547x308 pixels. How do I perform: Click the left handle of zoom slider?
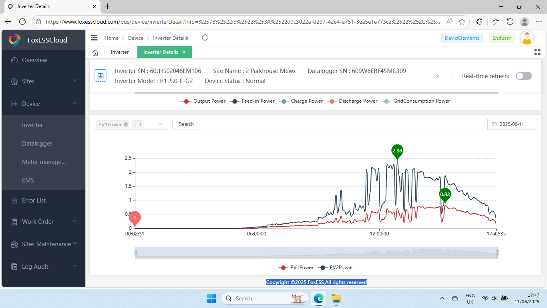[136, 253]
